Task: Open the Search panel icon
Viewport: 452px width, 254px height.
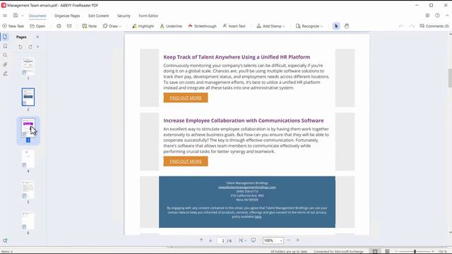Action: click(5, 55)
